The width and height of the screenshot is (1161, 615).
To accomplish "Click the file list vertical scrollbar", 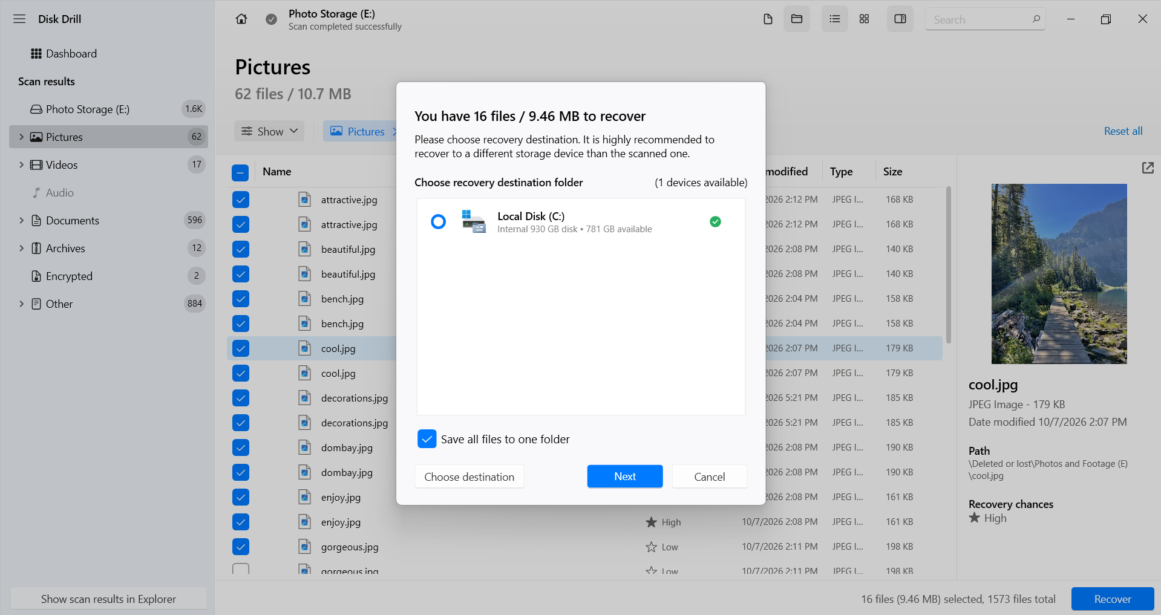I will [x=948, y=265].
